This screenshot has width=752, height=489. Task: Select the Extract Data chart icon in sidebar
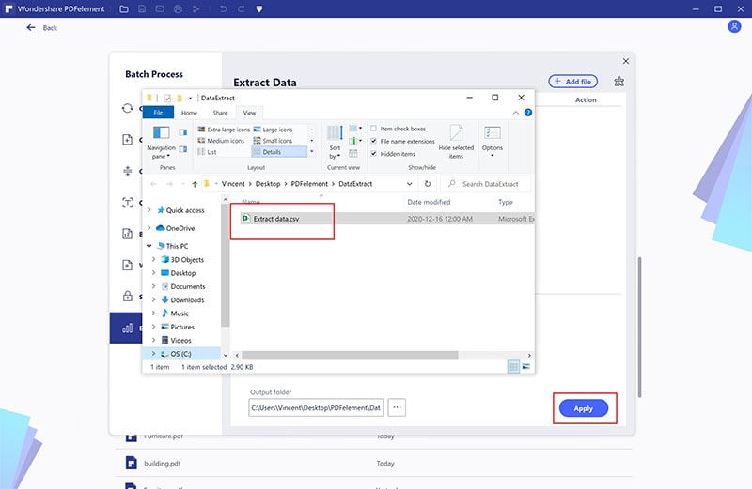click(127, 329)
